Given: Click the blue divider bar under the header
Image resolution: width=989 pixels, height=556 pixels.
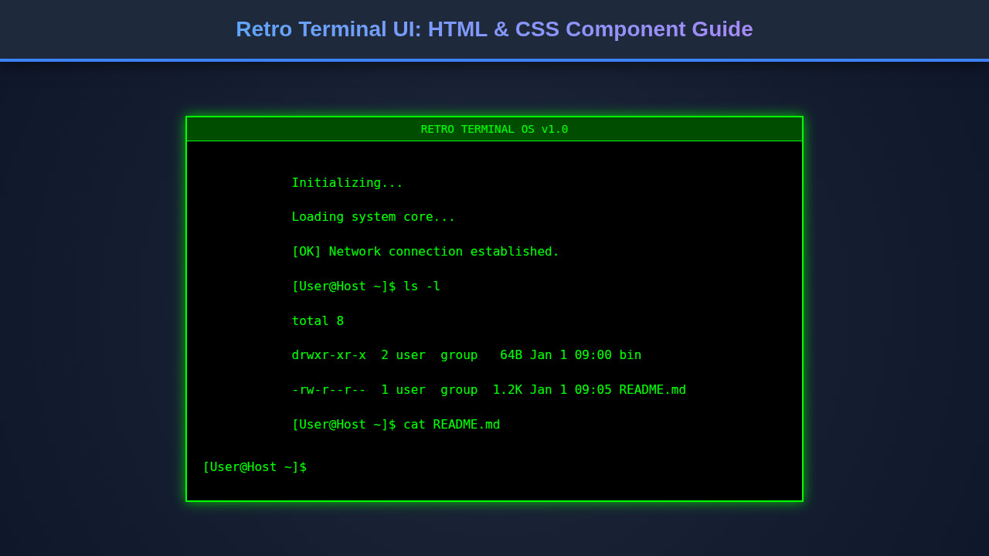Looking at the screenshot, I should click(494, 59).
